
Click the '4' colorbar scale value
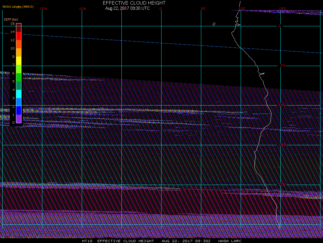(x=13, y=90)
